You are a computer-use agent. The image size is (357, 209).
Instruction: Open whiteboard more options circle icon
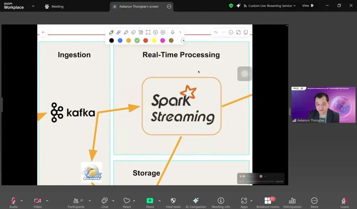(231, 32)
